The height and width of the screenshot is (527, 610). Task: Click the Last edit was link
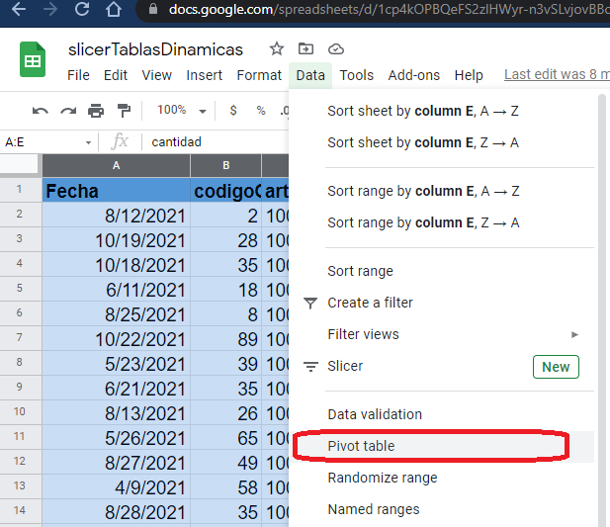pos(557,74)
